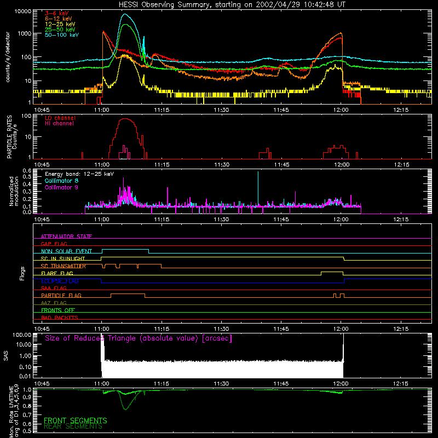438x438 pixels.
Task: Click the 0.01 tick on SAS axis
Action: point(25,376)
